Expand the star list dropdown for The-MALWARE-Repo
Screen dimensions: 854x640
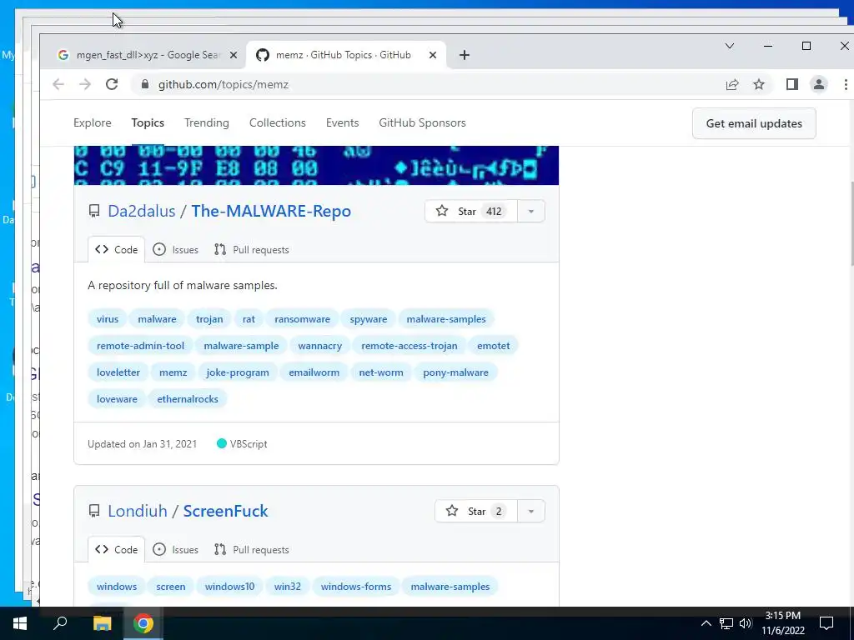coord(531,211)
